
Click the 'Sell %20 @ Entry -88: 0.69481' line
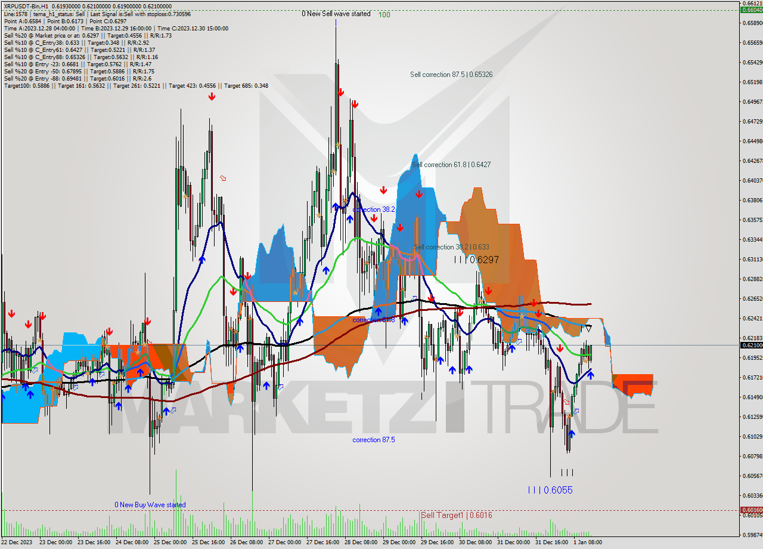click(77, 78)
